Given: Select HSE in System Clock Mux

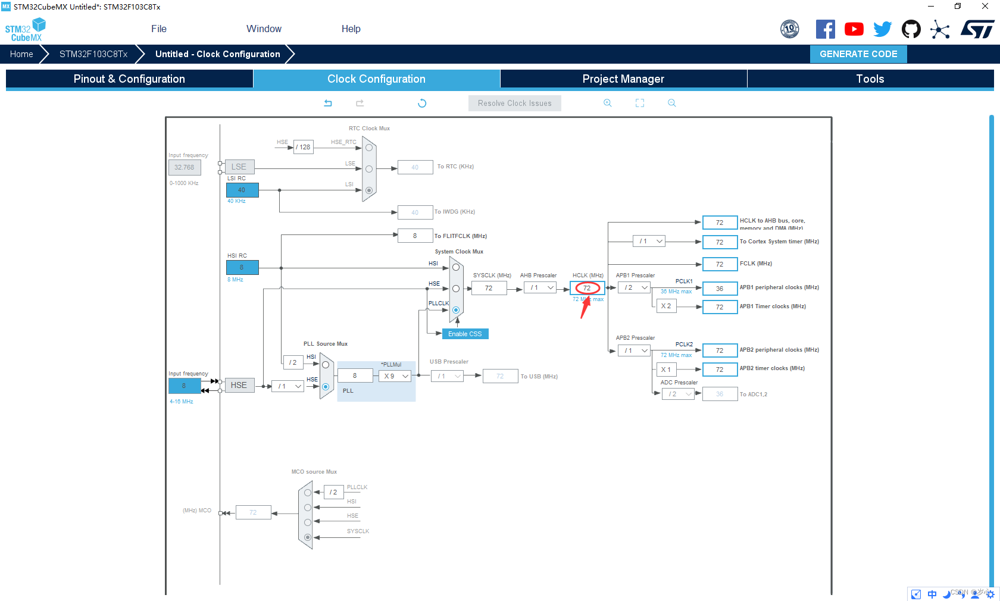Looking at the screenshot, I should click(x=456, y=289).
